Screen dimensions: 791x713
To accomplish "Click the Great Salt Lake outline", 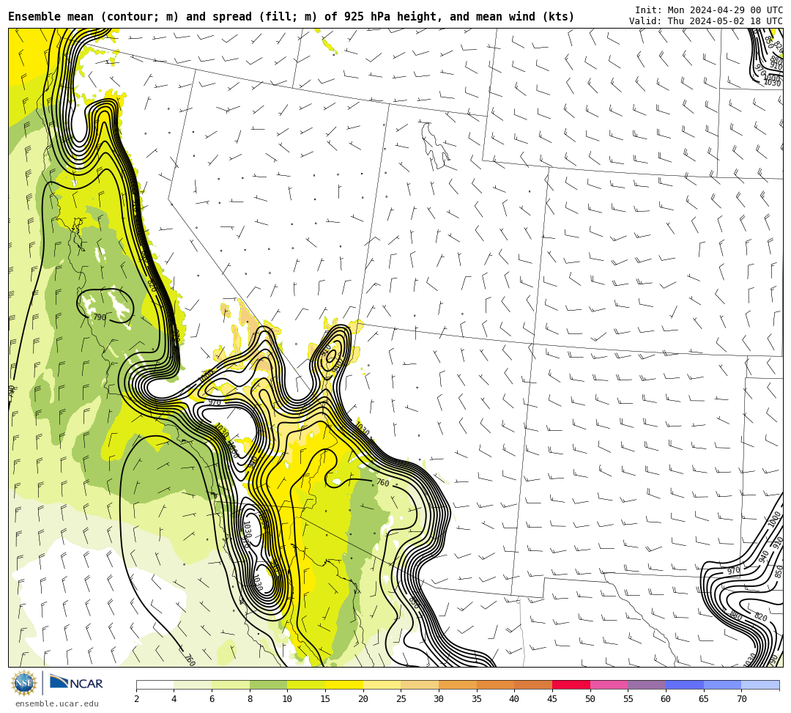I will (435, 145).
